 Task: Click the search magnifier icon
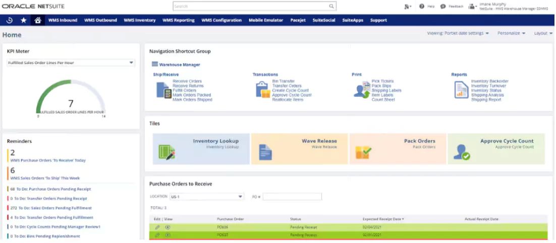[331, 6]
